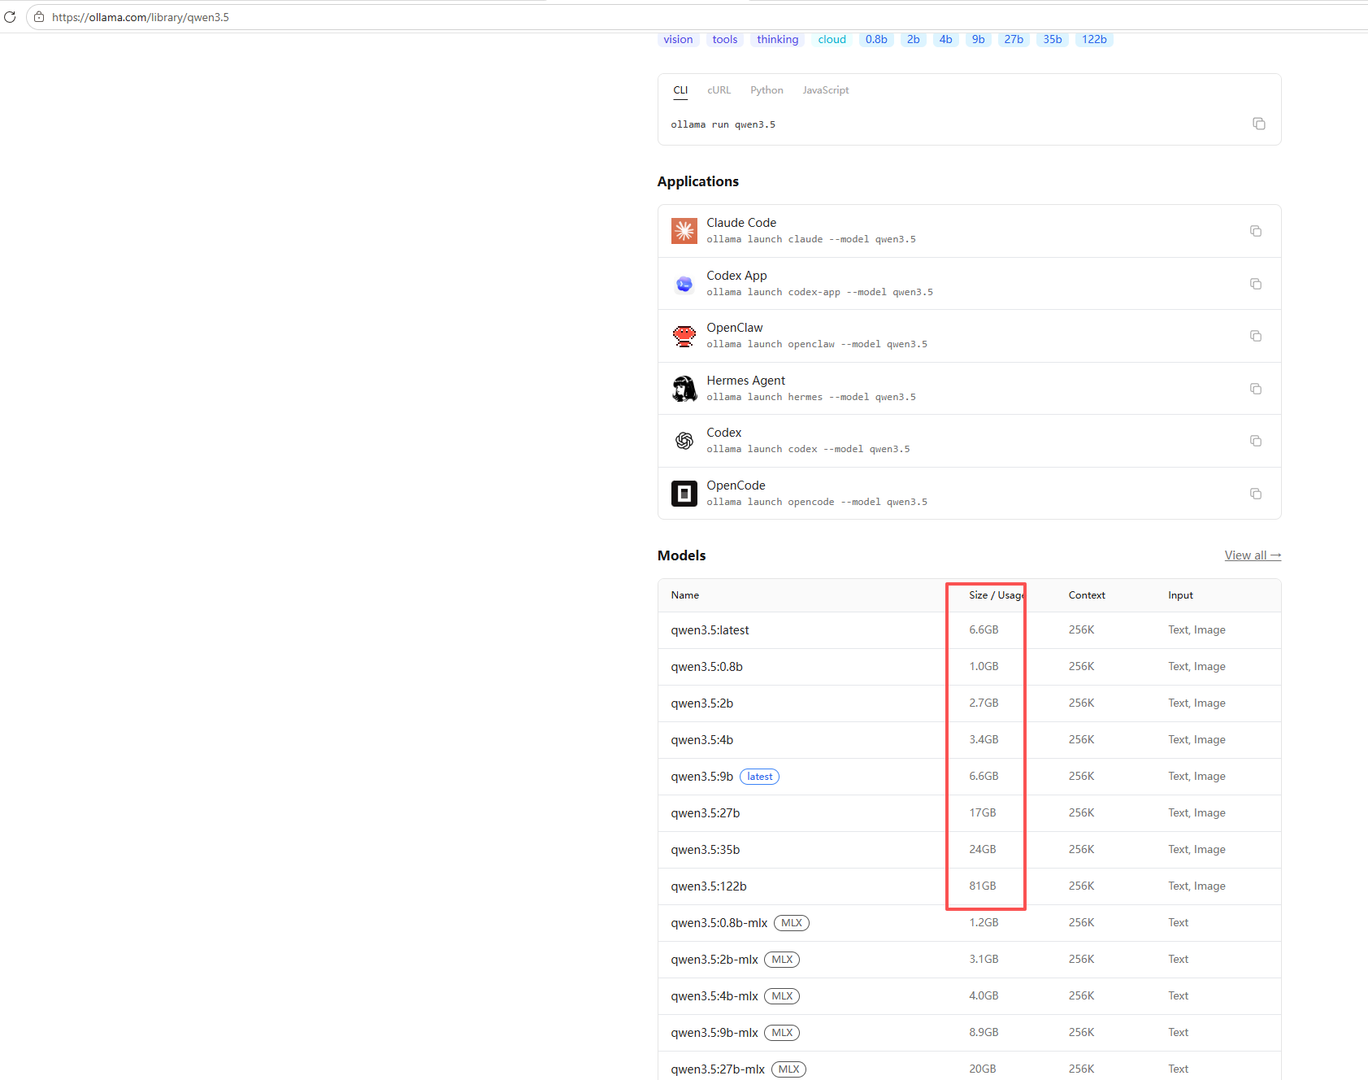Click the tools tag

click(x=725, y=39)
